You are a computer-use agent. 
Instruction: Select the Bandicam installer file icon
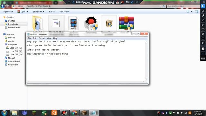coord(91,23)
